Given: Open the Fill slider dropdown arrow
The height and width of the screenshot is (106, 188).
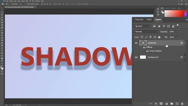Looking at the screenshot, I should click(x=177, y=37).
